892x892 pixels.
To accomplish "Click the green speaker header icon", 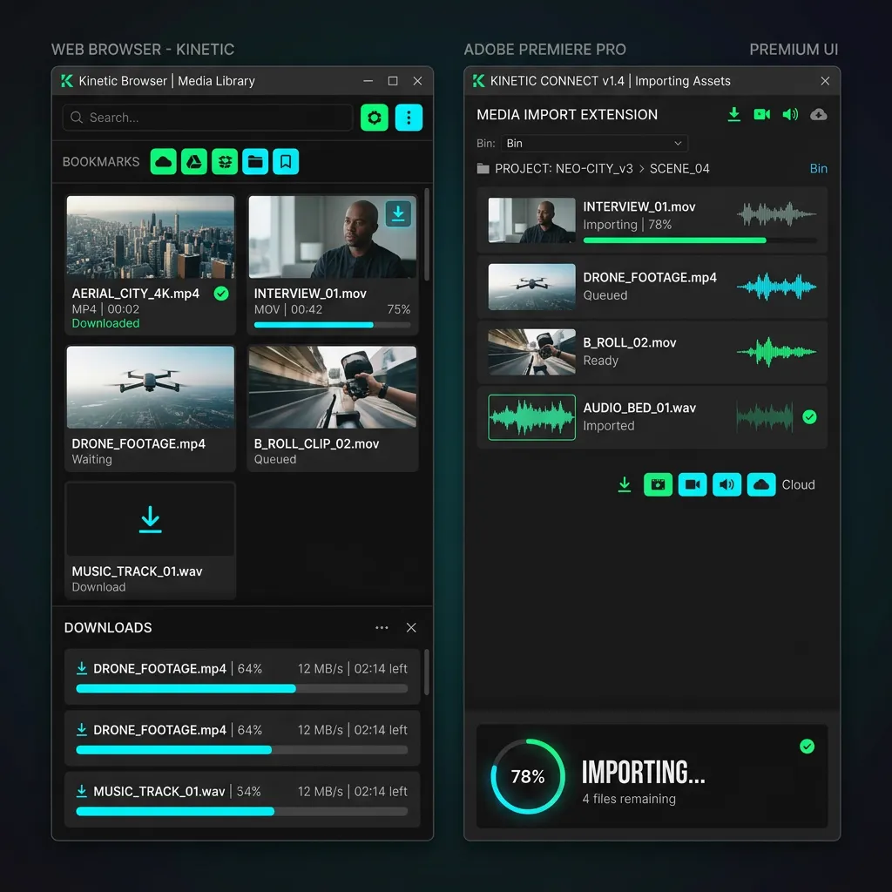I will 790,114.
